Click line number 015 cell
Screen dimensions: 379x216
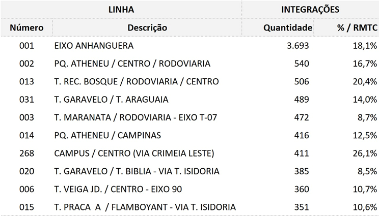click(26, 207)
